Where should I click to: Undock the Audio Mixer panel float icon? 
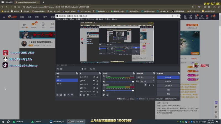tap(134, 73)
